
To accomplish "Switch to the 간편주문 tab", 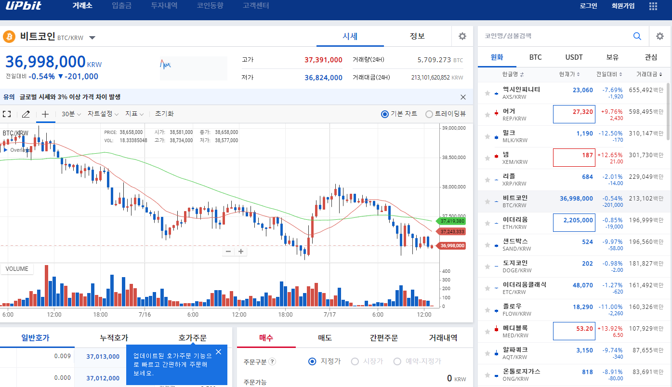I will coord(384,338).
